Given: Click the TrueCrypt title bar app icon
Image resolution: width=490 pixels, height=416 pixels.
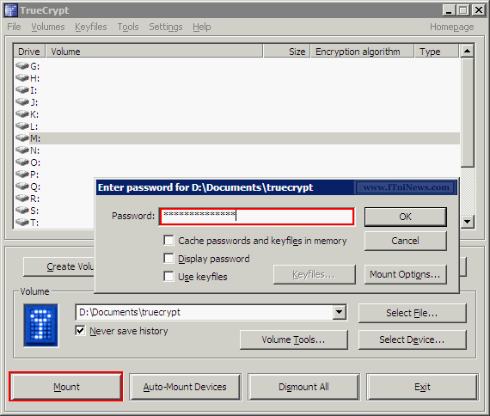Looking at the screenshot, I should 11,10.
